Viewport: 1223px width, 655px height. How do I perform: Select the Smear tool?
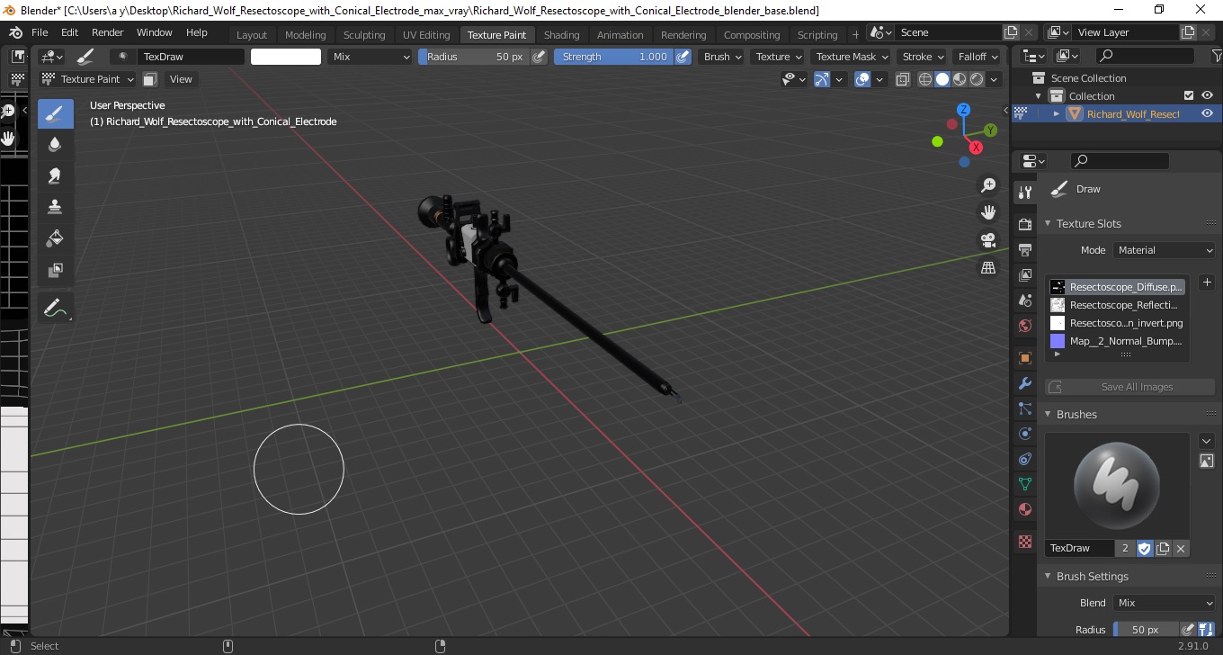click(55, 175)
